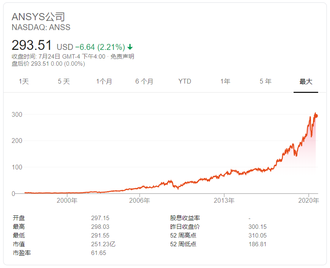Open the 免责声明 disclaimer link
Image resolution: width=330 pixels, height=268 pixels.
tap(122, 57)
